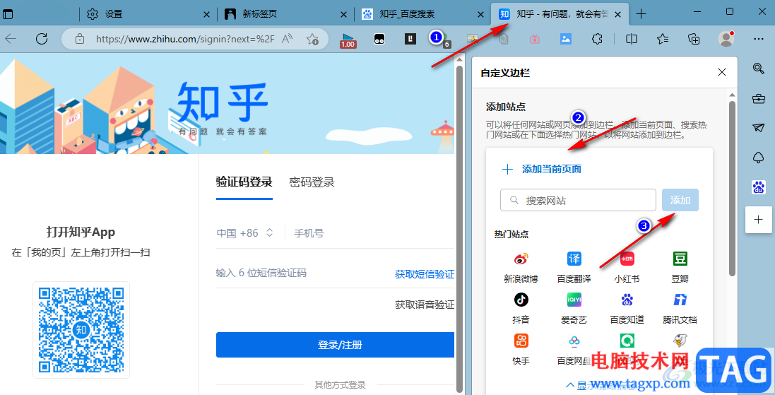Open the tab actions menu icon
This screenshot has width=775, height=395.
point(8,14)
